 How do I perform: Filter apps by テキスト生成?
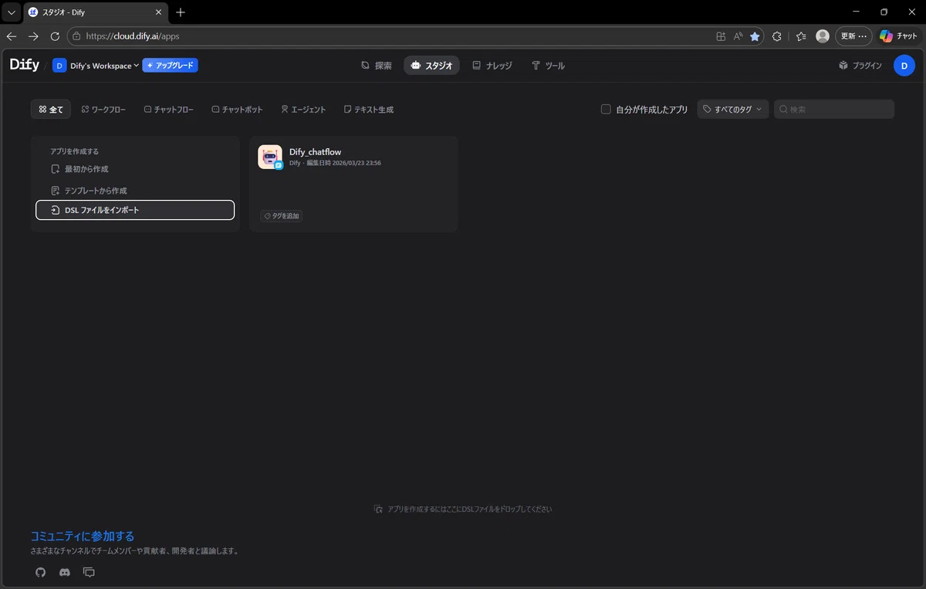click(369, 110)
